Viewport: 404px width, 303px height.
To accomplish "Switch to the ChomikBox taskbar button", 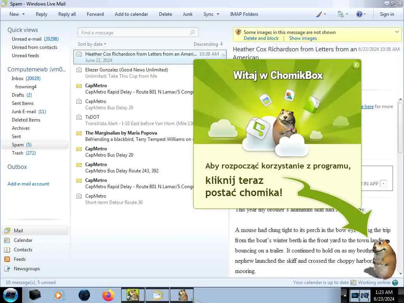I will pos(133,295).
